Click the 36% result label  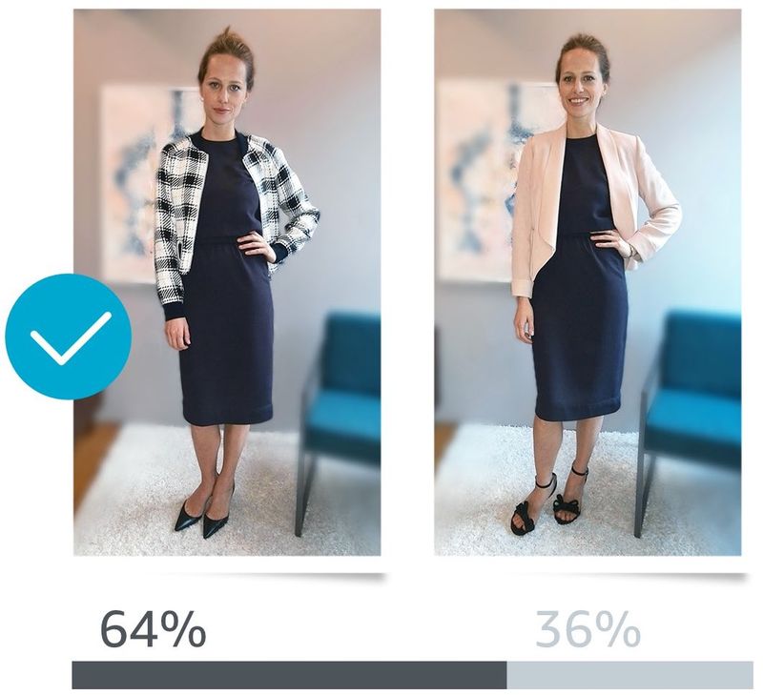pyautogui.click(x=588, y=629)
